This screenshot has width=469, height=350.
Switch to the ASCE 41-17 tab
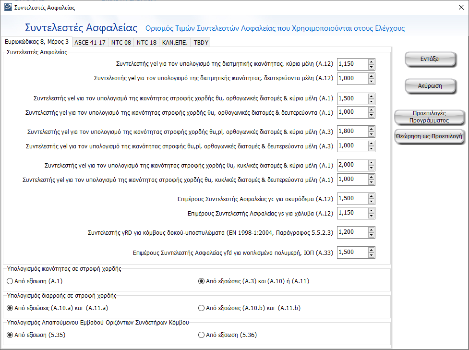tap(90, 42)
